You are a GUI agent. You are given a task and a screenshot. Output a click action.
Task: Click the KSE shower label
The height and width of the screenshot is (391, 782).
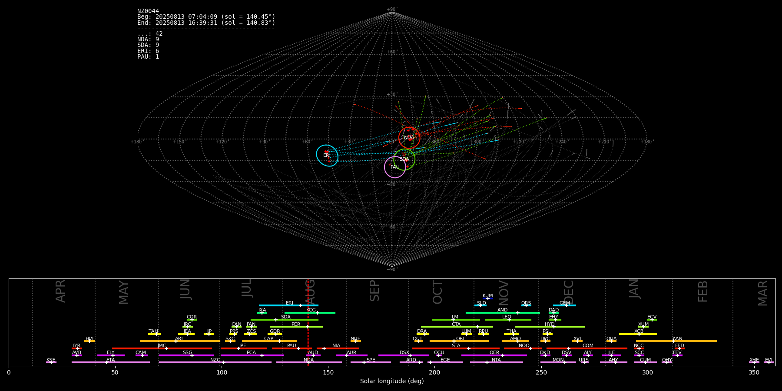point(51,360)
